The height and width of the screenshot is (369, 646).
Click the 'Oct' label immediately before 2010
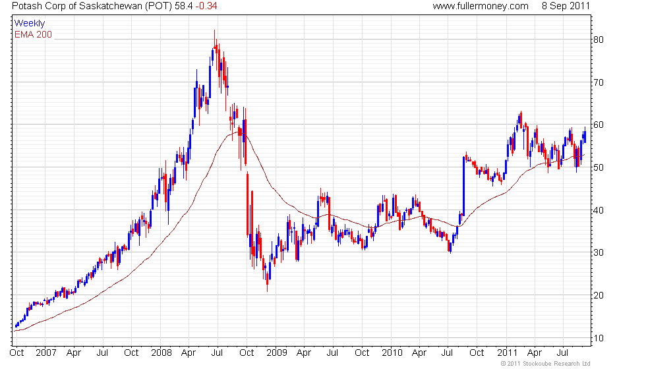pyautogui.click(x=362, y=353)
